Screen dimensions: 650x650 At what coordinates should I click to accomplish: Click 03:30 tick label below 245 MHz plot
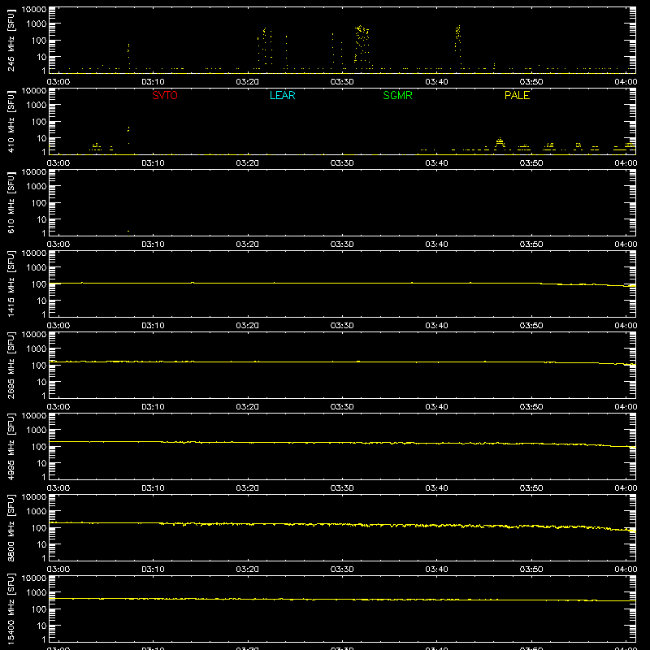coord(342,82)
